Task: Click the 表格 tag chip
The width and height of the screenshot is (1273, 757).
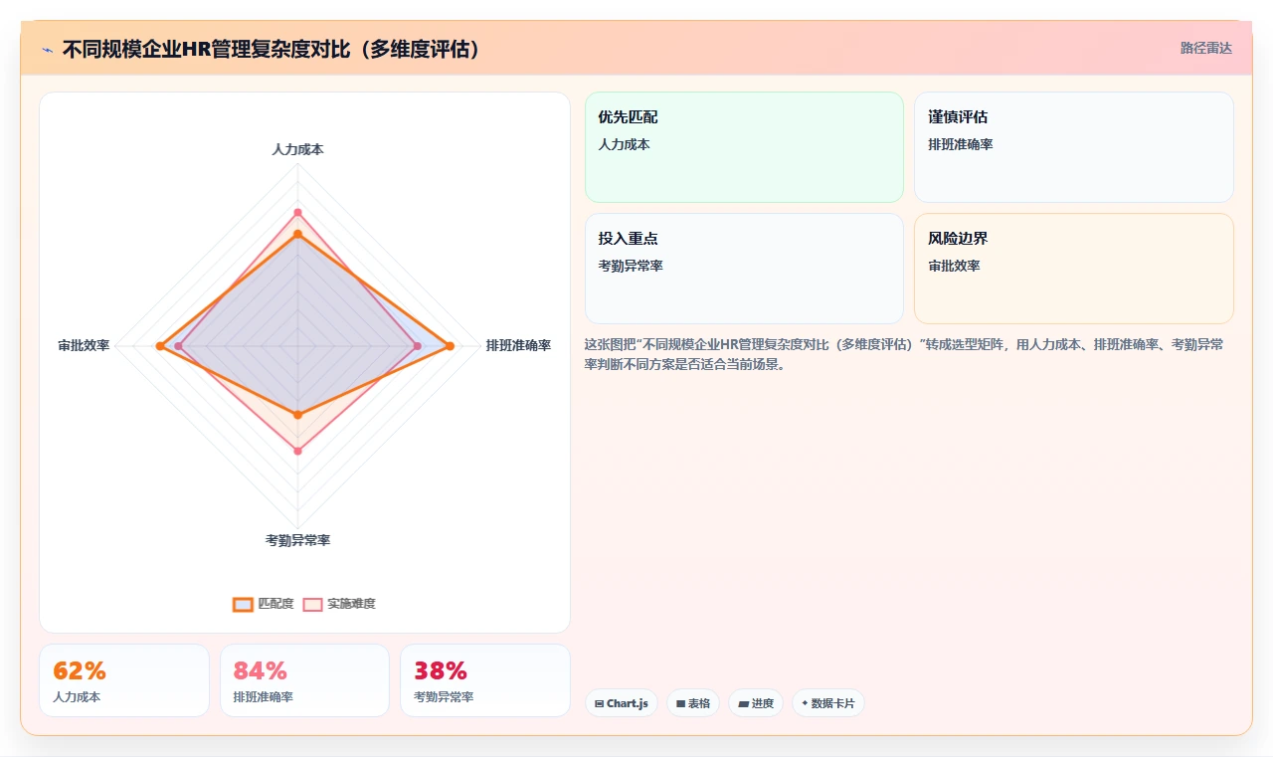Action: pos(693,703)
